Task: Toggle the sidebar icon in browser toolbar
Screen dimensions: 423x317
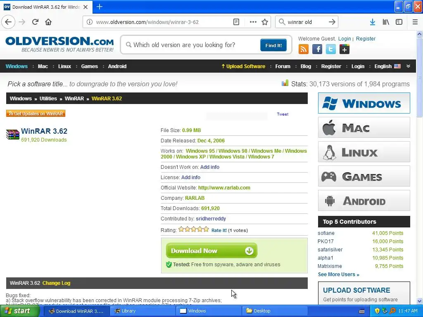Action: point(399,22)
